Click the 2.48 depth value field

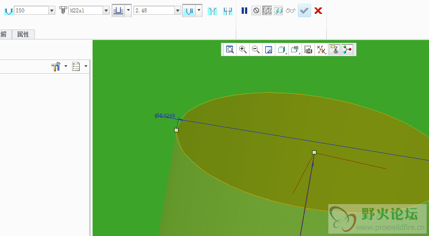tap(154, 10)
